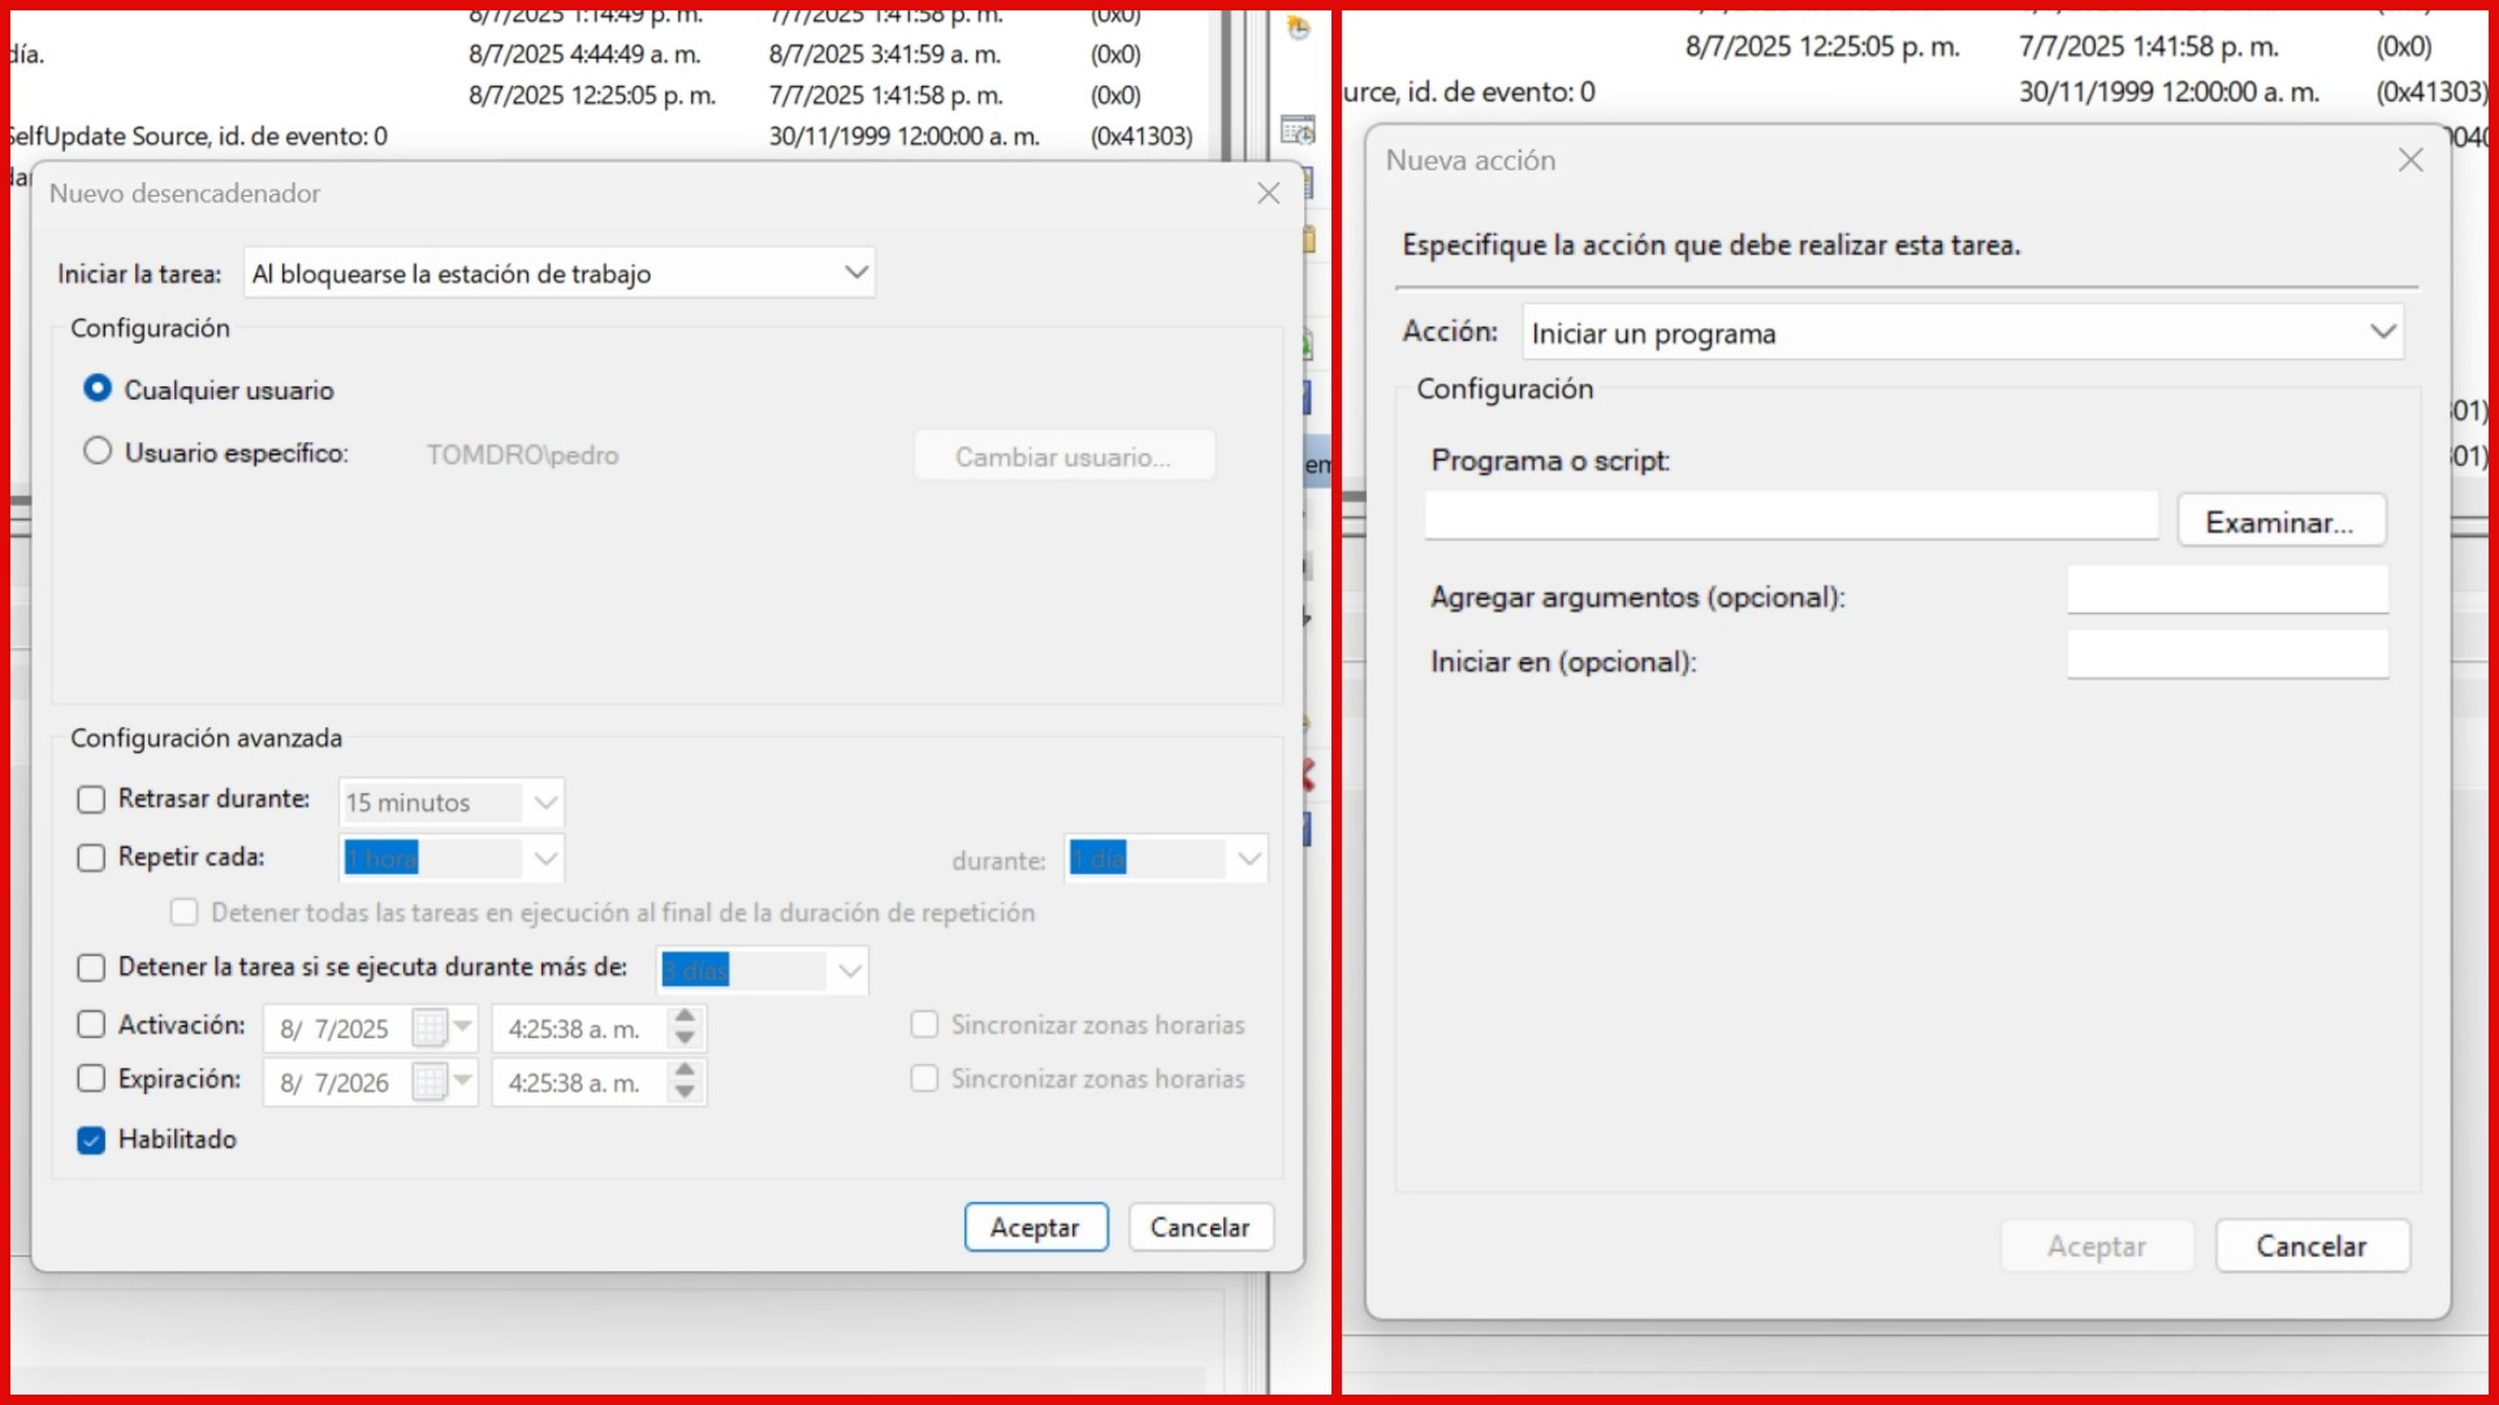Open the Iniciar la tarea dropdown
2499x1405 pixels.
(559, 273)
